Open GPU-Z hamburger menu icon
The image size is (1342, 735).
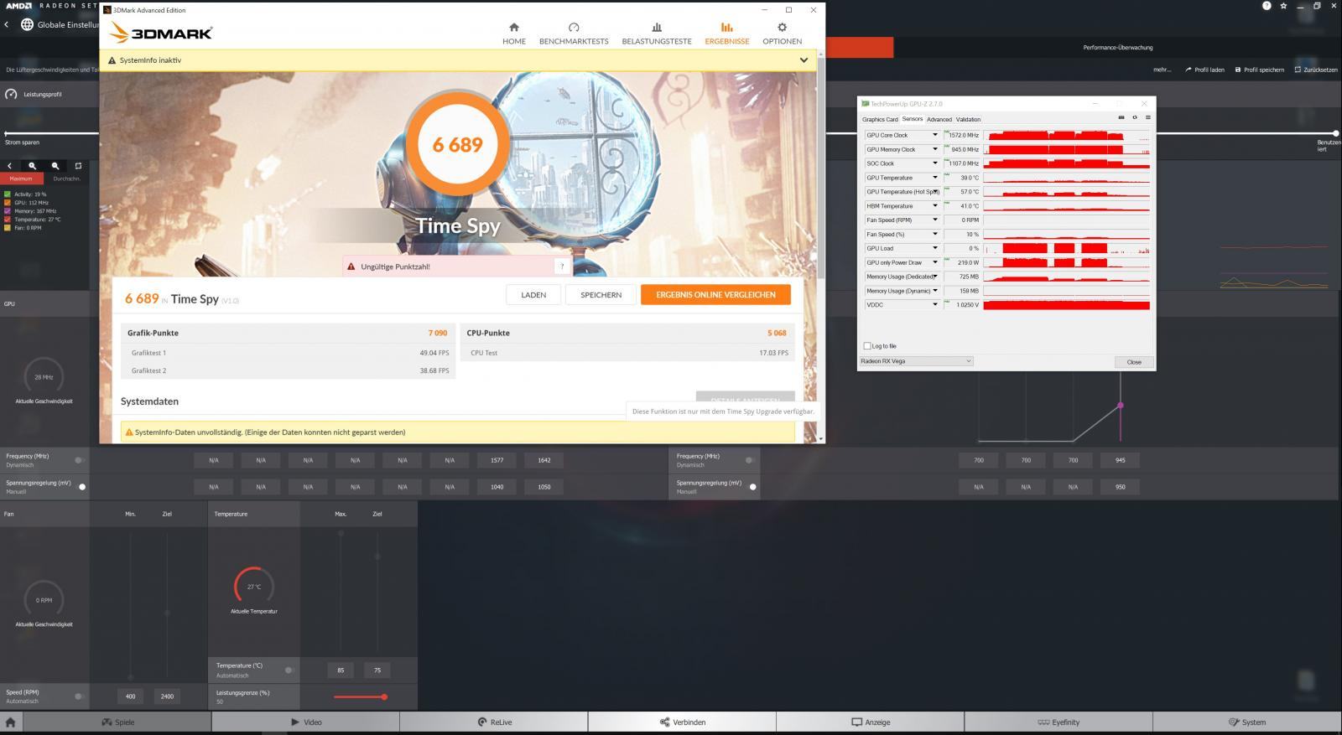[1147, 117]
